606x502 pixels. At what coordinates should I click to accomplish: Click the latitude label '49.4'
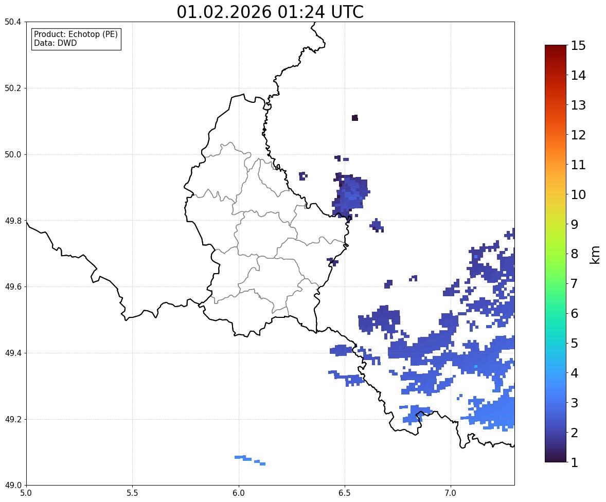click(x=13, y=353)
